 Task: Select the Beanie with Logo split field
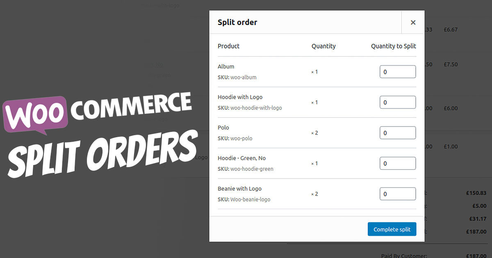397,193
